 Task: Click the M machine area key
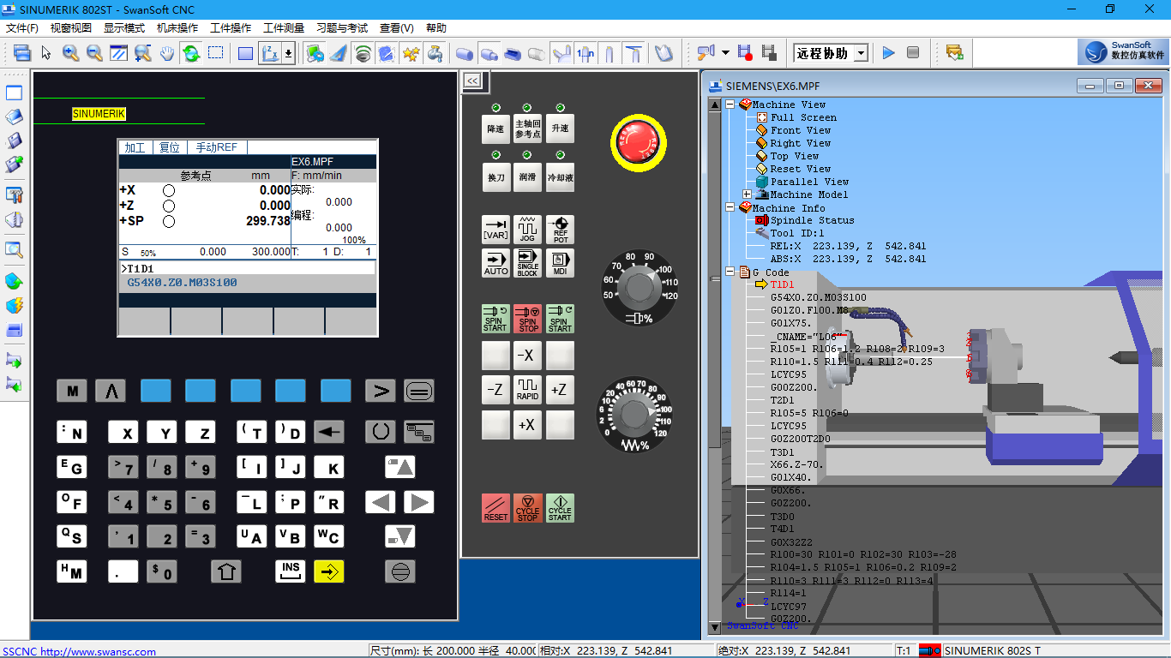pyautogui.click(x=72, y=391)
